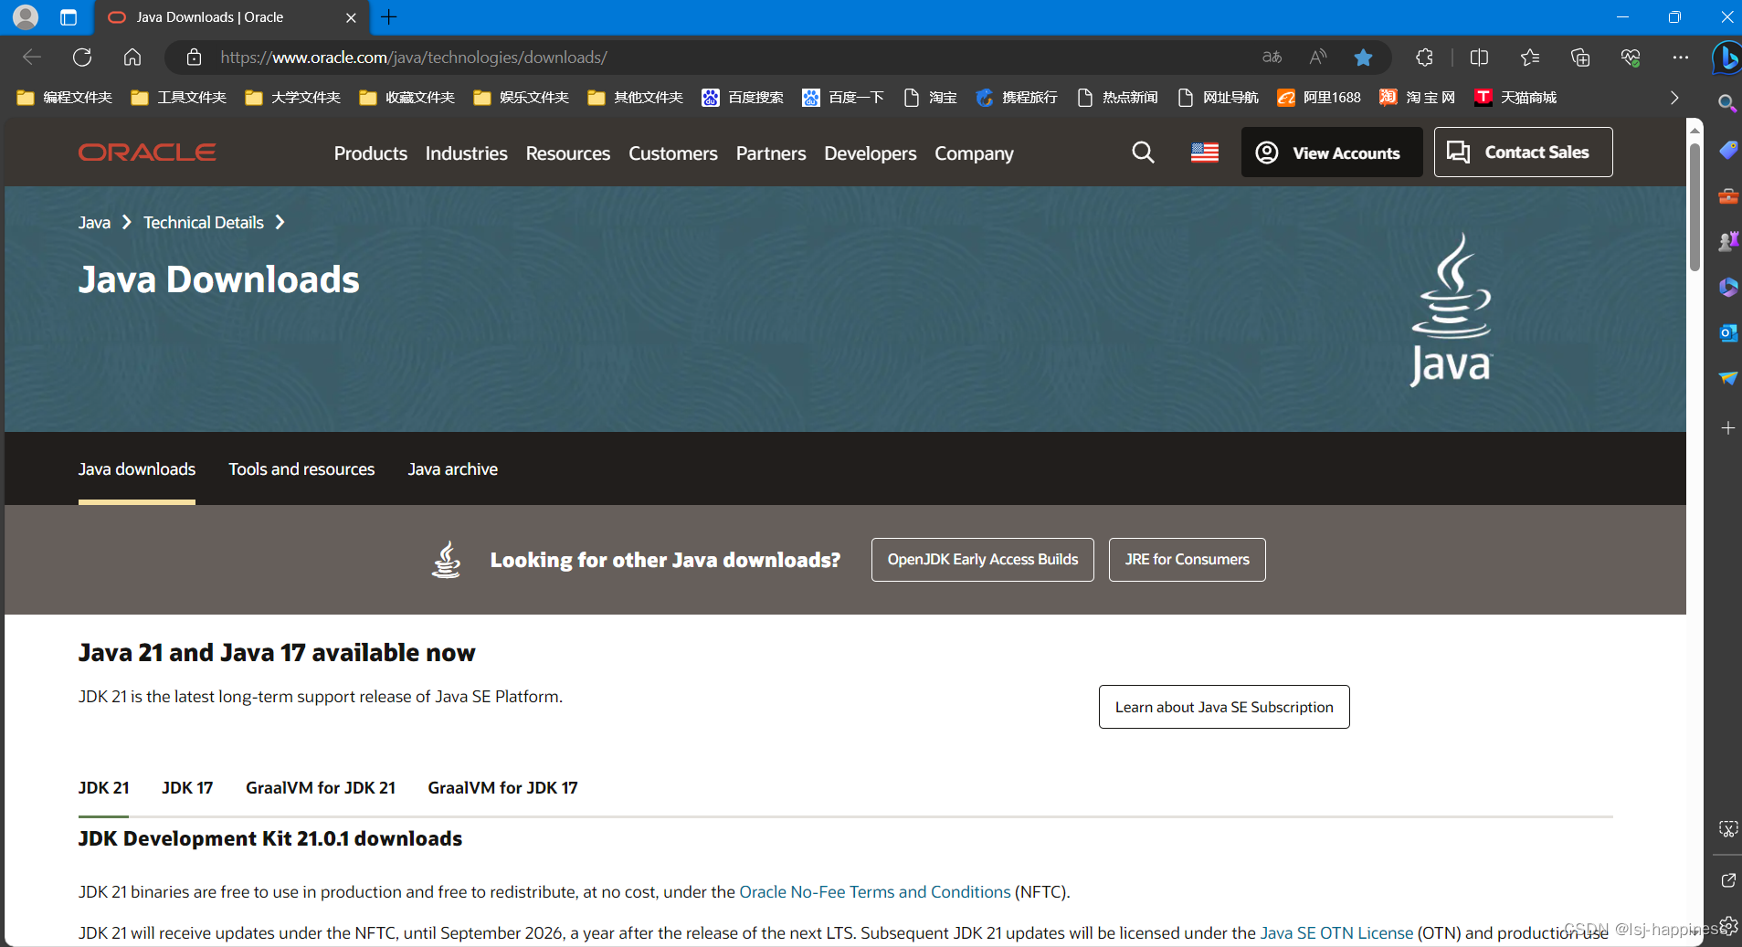Open sidebar Outlook icon

pos(1727,332)
